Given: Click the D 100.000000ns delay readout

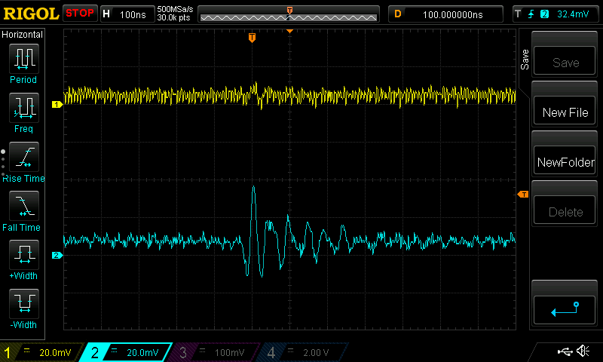Looking at the screenshot, I should pos(445,14).
